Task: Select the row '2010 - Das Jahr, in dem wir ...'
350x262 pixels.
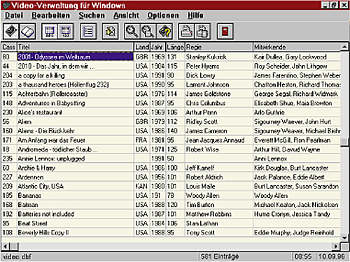Action: pyautogui.click(x=171, y=66)
